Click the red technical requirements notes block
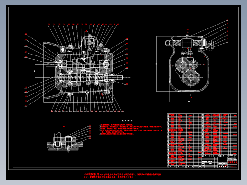This screenshot has width=247, height=185. tap(131, 129)
